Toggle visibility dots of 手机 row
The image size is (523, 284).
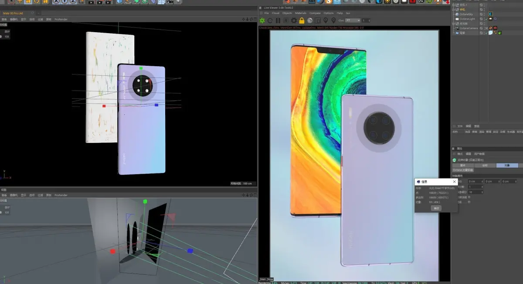484,10
